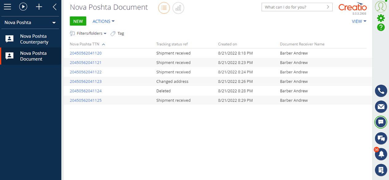Open the chat messenger icon
Screen dimensions: 389x180
pyautogui.click(x=381, y=122)
